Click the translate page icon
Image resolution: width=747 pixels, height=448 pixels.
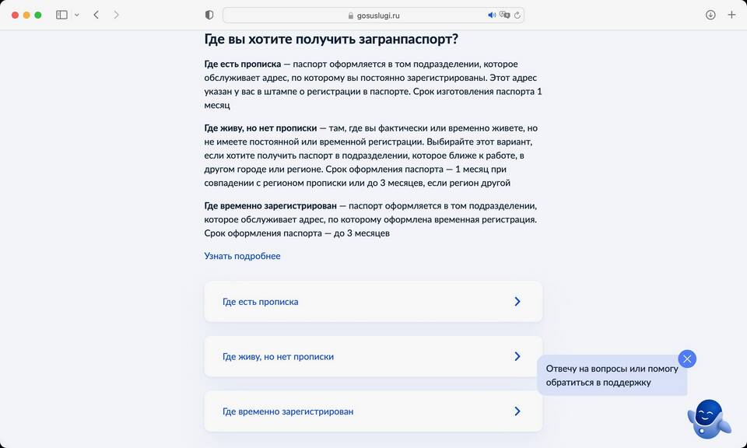click(504, 15)
